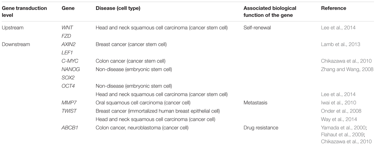
Task: Open the Lee et al., 2014 reference in Upstream row
Action: 337,28
